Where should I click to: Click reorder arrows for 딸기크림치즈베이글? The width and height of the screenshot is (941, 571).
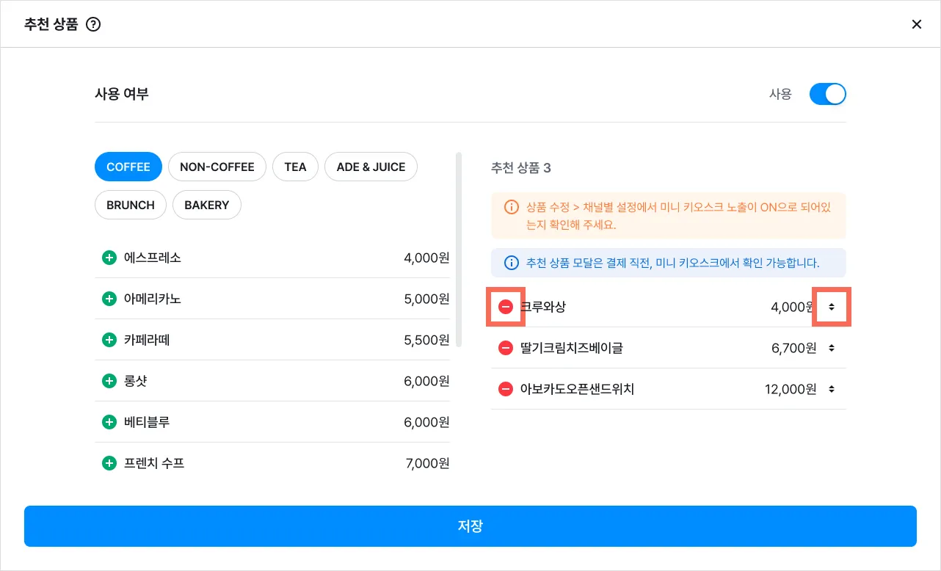tap(832, 348)
